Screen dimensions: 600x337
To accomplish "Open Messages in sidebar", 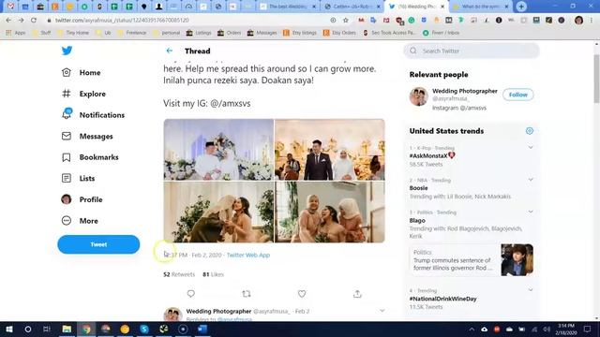I will pos(87,136).
